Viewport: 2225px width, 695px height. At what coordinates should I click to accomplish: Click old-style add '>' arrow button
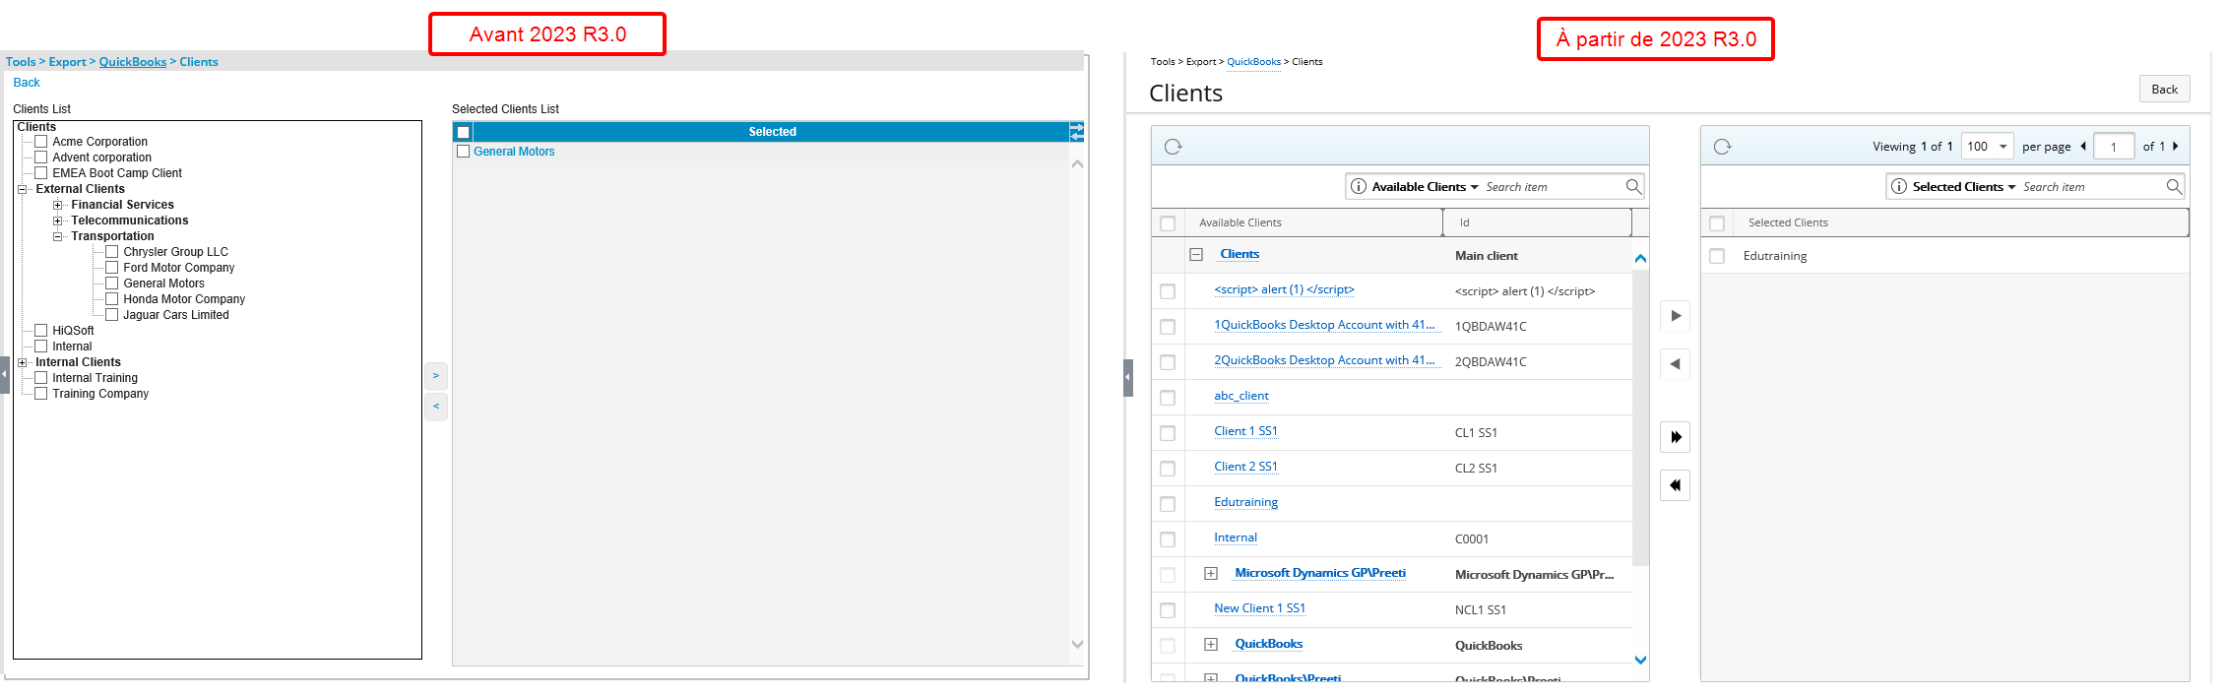436,376
